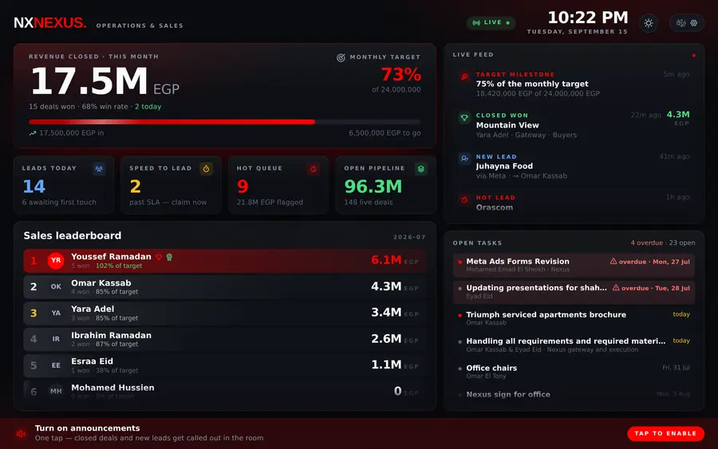Click the Hot Lead flame feed icon

(464, 199)
